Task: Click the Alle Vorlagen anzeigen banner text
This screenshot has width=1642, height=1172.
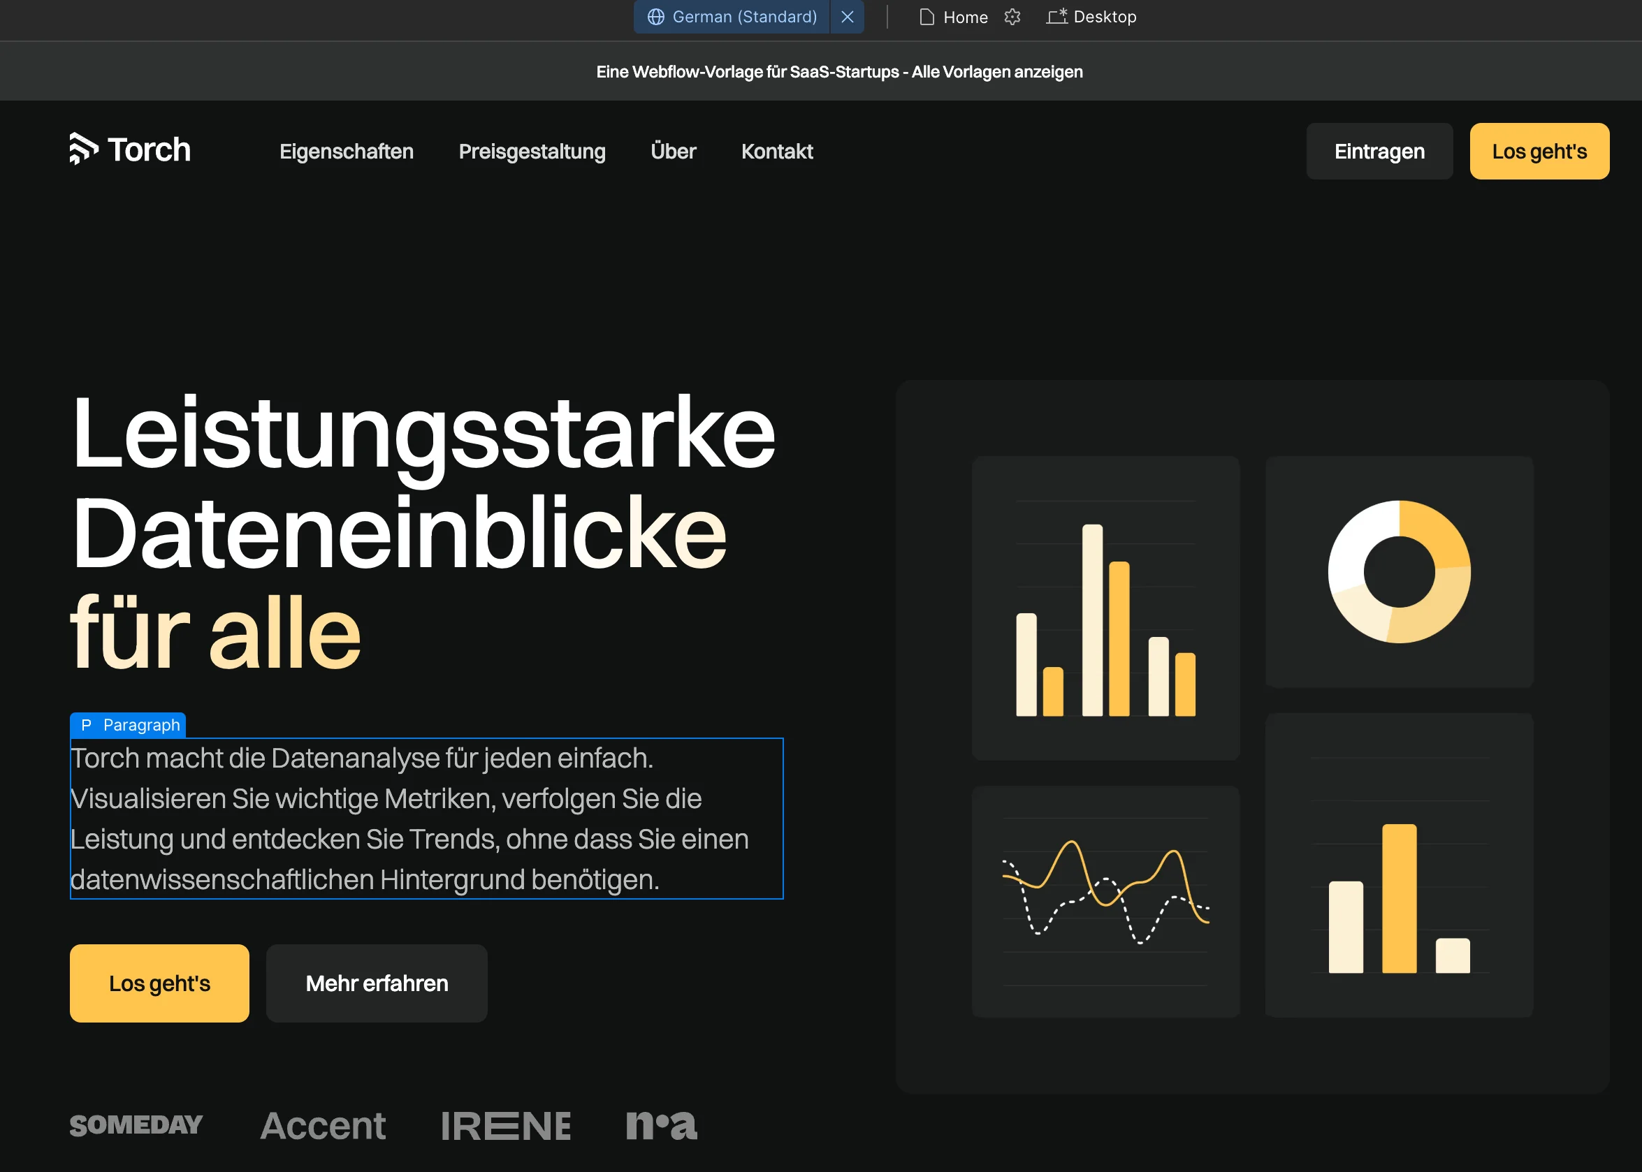Action: (997, 72)
